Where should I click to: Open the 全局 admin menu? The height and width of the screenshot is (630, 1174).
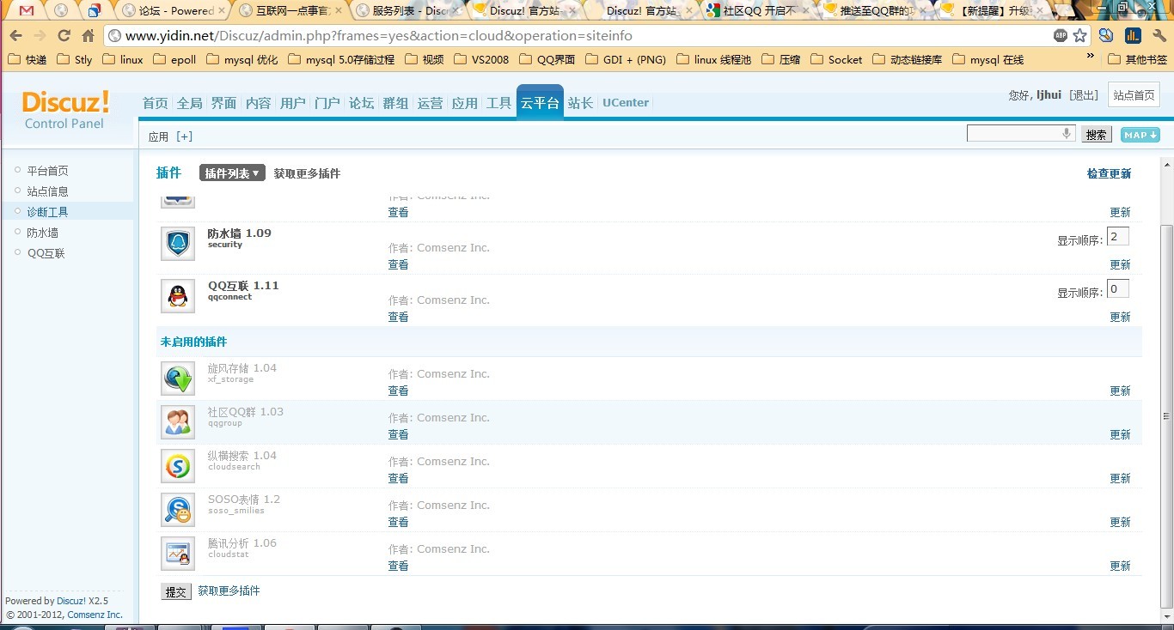click(190, 103)
